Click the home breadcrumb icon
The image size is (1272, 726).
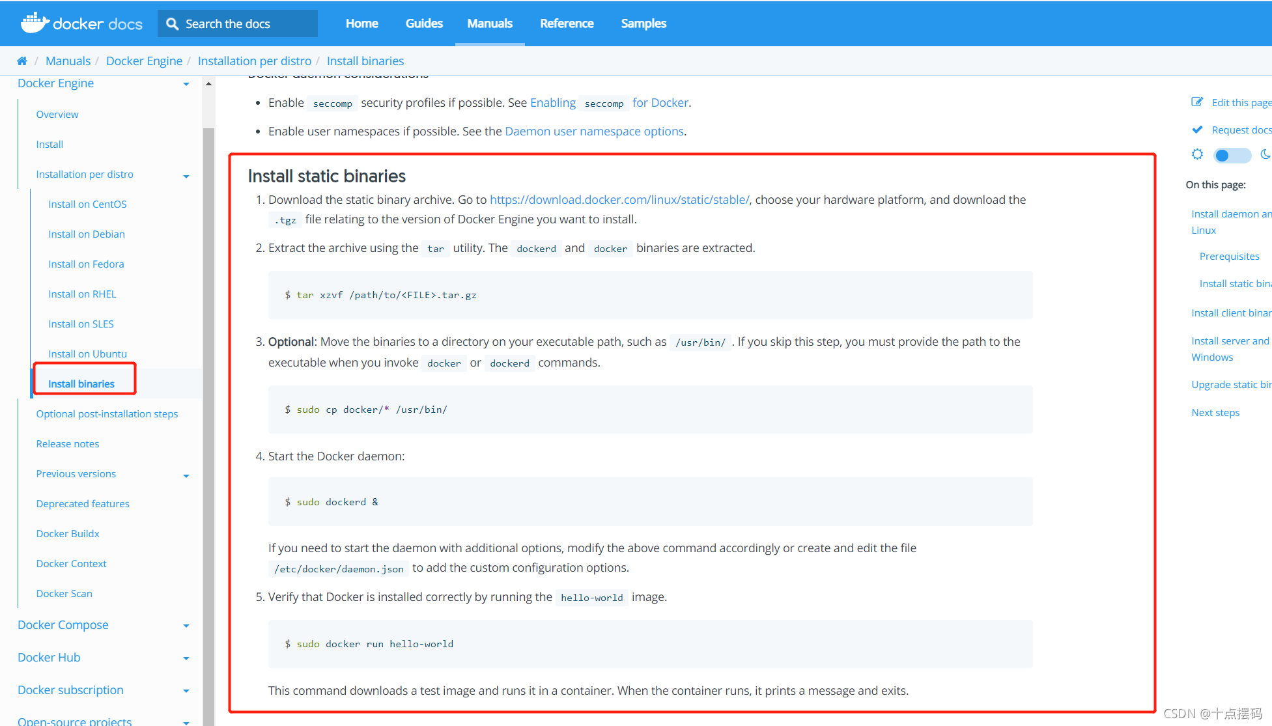(22, 61)
